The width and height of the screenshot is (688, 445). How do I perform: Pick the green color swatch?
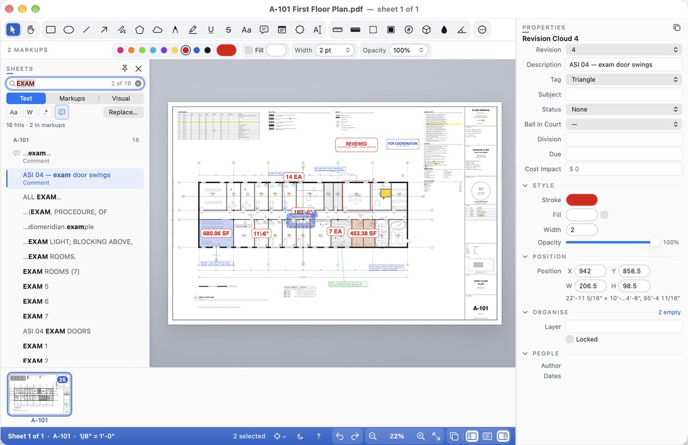[142, 50]
